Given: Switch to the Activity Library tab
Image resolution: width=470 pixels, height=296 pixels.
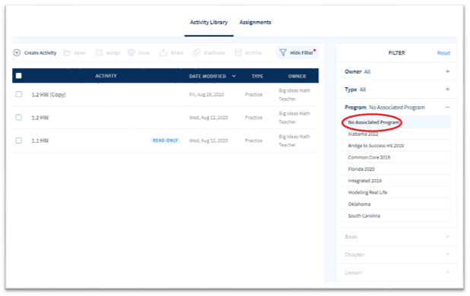Looking at the screenshot, I should [208, 22].
